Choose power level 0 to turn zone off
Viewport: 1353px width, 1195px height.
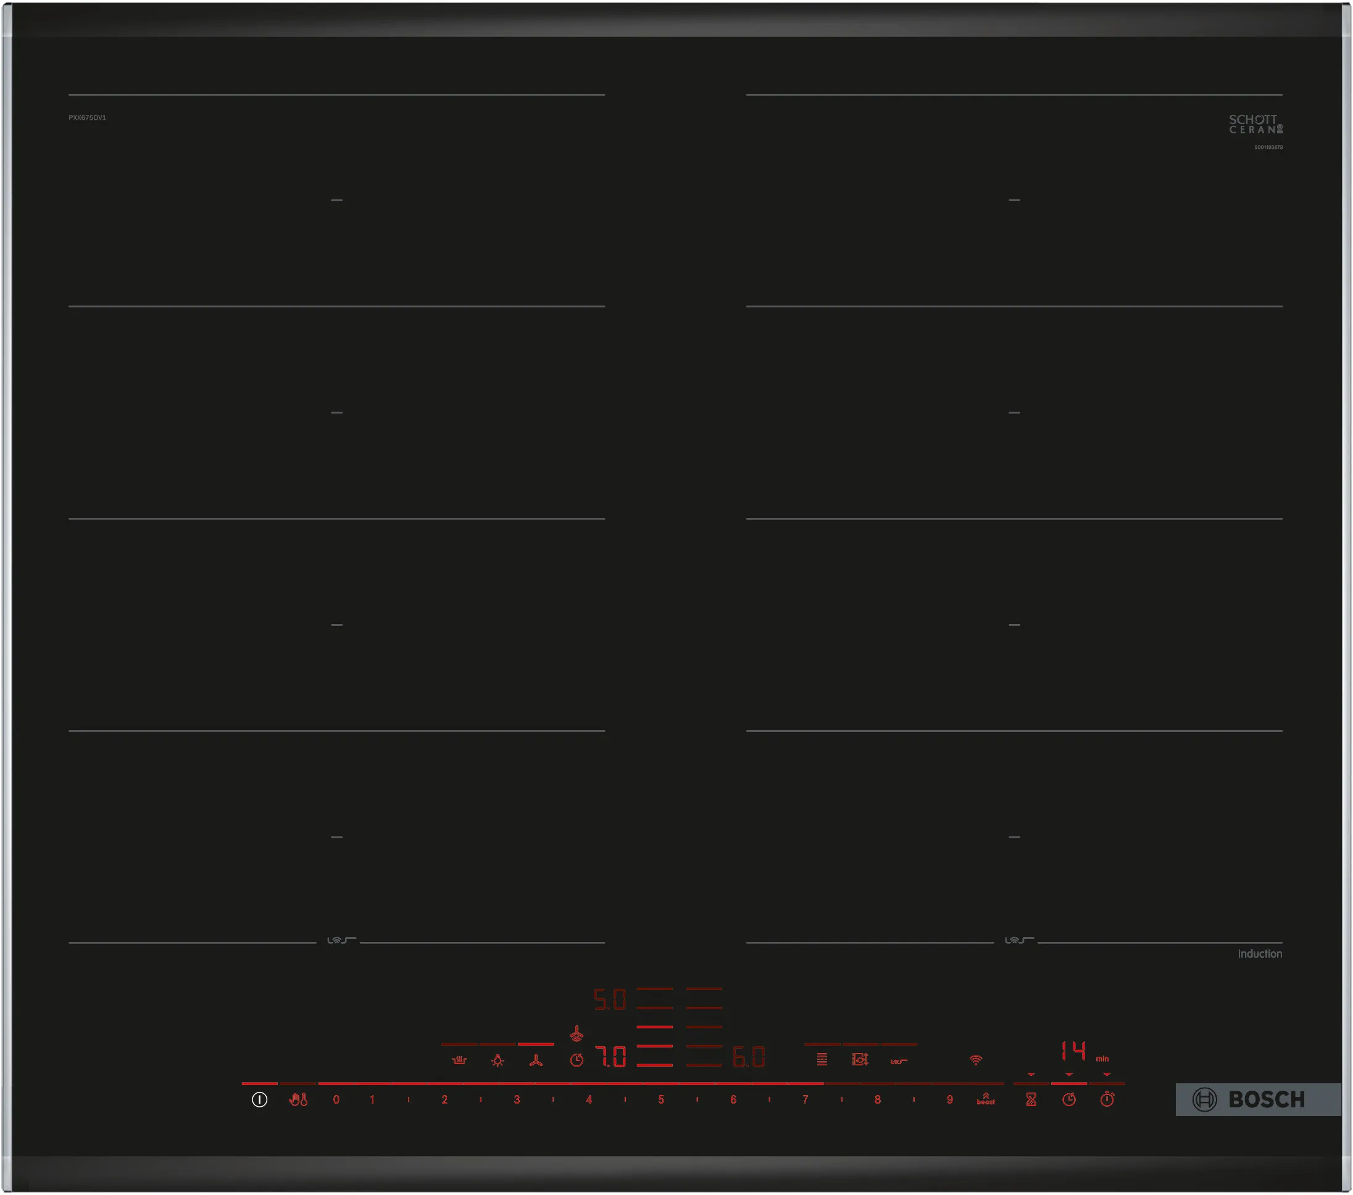click(x=336, y=1100)
